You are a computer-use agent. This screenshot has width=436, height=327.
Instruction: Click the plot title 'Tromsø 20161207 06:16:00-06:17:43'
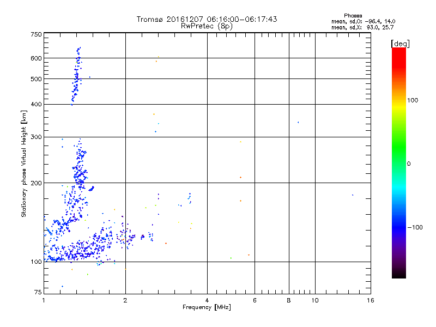[x=207, y=19]
